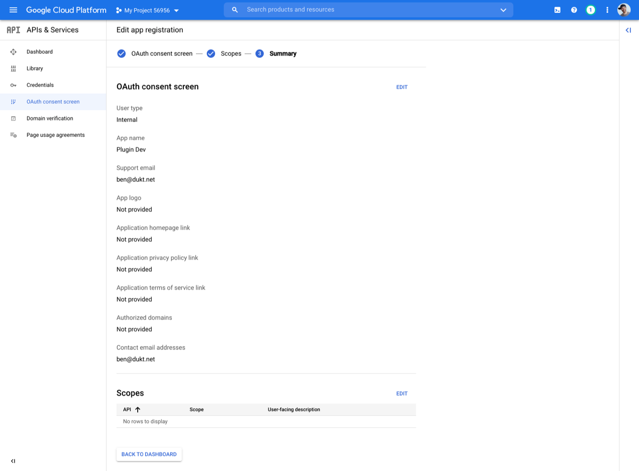The height and width of the screenshot is (471, 639).
Task: Open the navigation hamburger menu
Action: pyautogui.click(x=13, y=10)
